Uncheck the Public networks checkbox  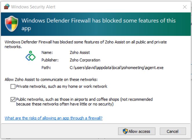coord(13,99)
